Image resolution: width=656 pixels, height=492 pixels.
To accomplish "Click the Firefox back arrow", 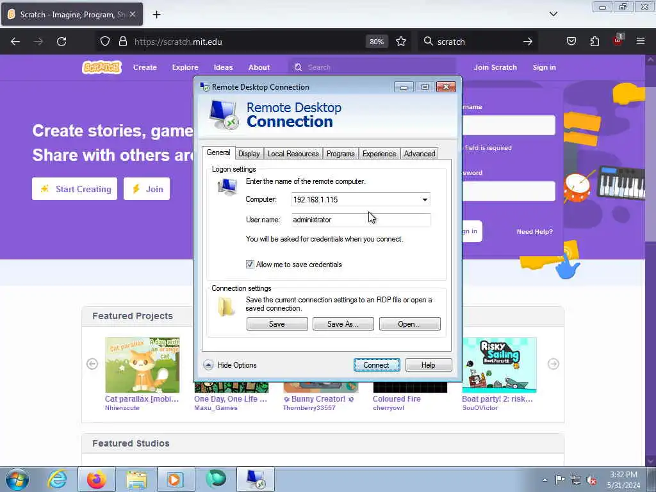I will point(15,42).
